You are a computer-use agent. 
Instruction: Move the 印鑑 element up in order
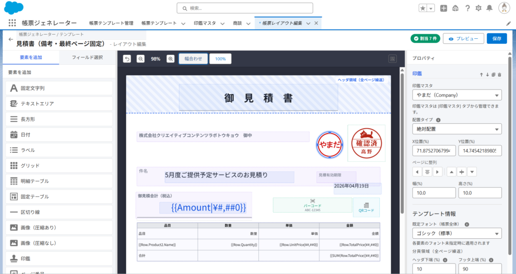[x=481, y=74]
